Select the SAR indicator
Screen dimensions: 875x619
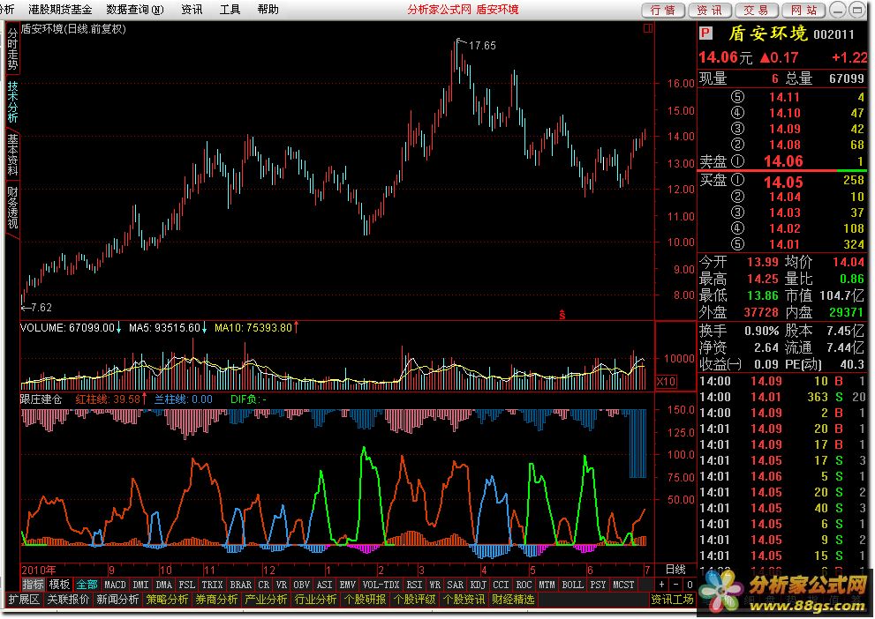[x=455, y=585]
